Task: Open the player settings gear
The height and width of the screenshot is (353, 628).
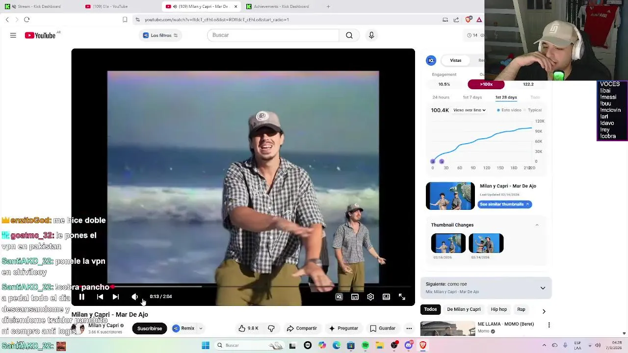Action: point(370,297)
